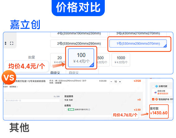Click the info icon beside 退换货可赔付5元
Screen dimensions: 176x138
89,109
